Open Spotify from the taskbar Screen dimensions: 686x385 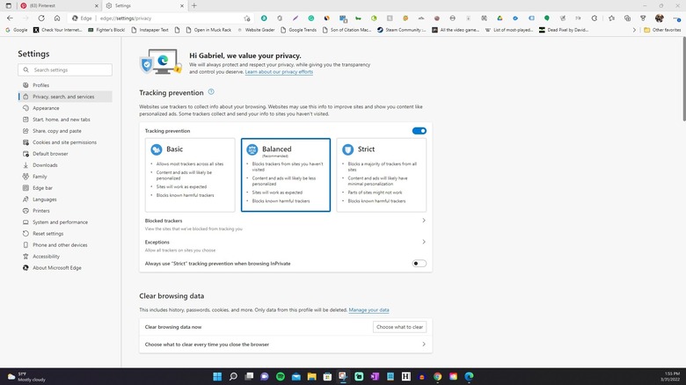(x=281, y=376)
